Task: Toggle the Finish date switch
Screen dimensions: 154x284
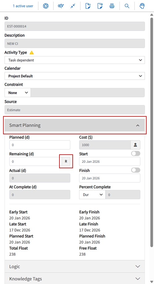Action: (136, 170)
